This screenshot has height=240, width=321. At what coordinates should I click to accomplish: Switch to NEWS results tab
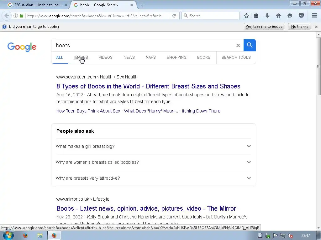click(129, 57)
